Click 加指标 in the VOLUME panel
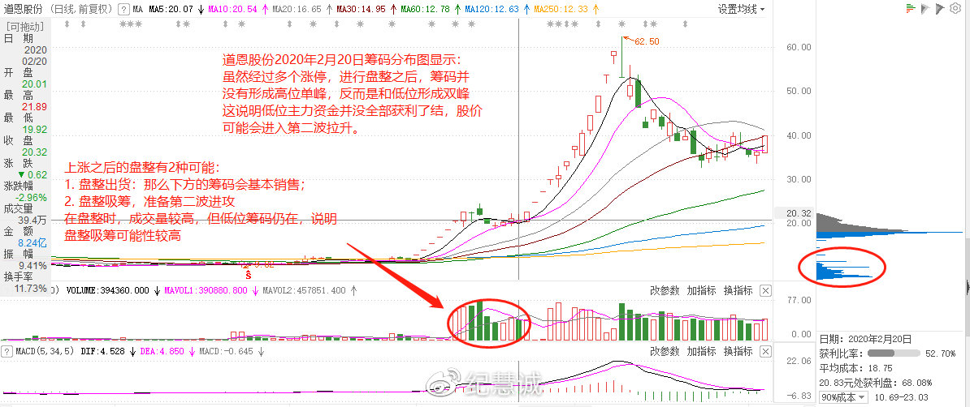 701,290
